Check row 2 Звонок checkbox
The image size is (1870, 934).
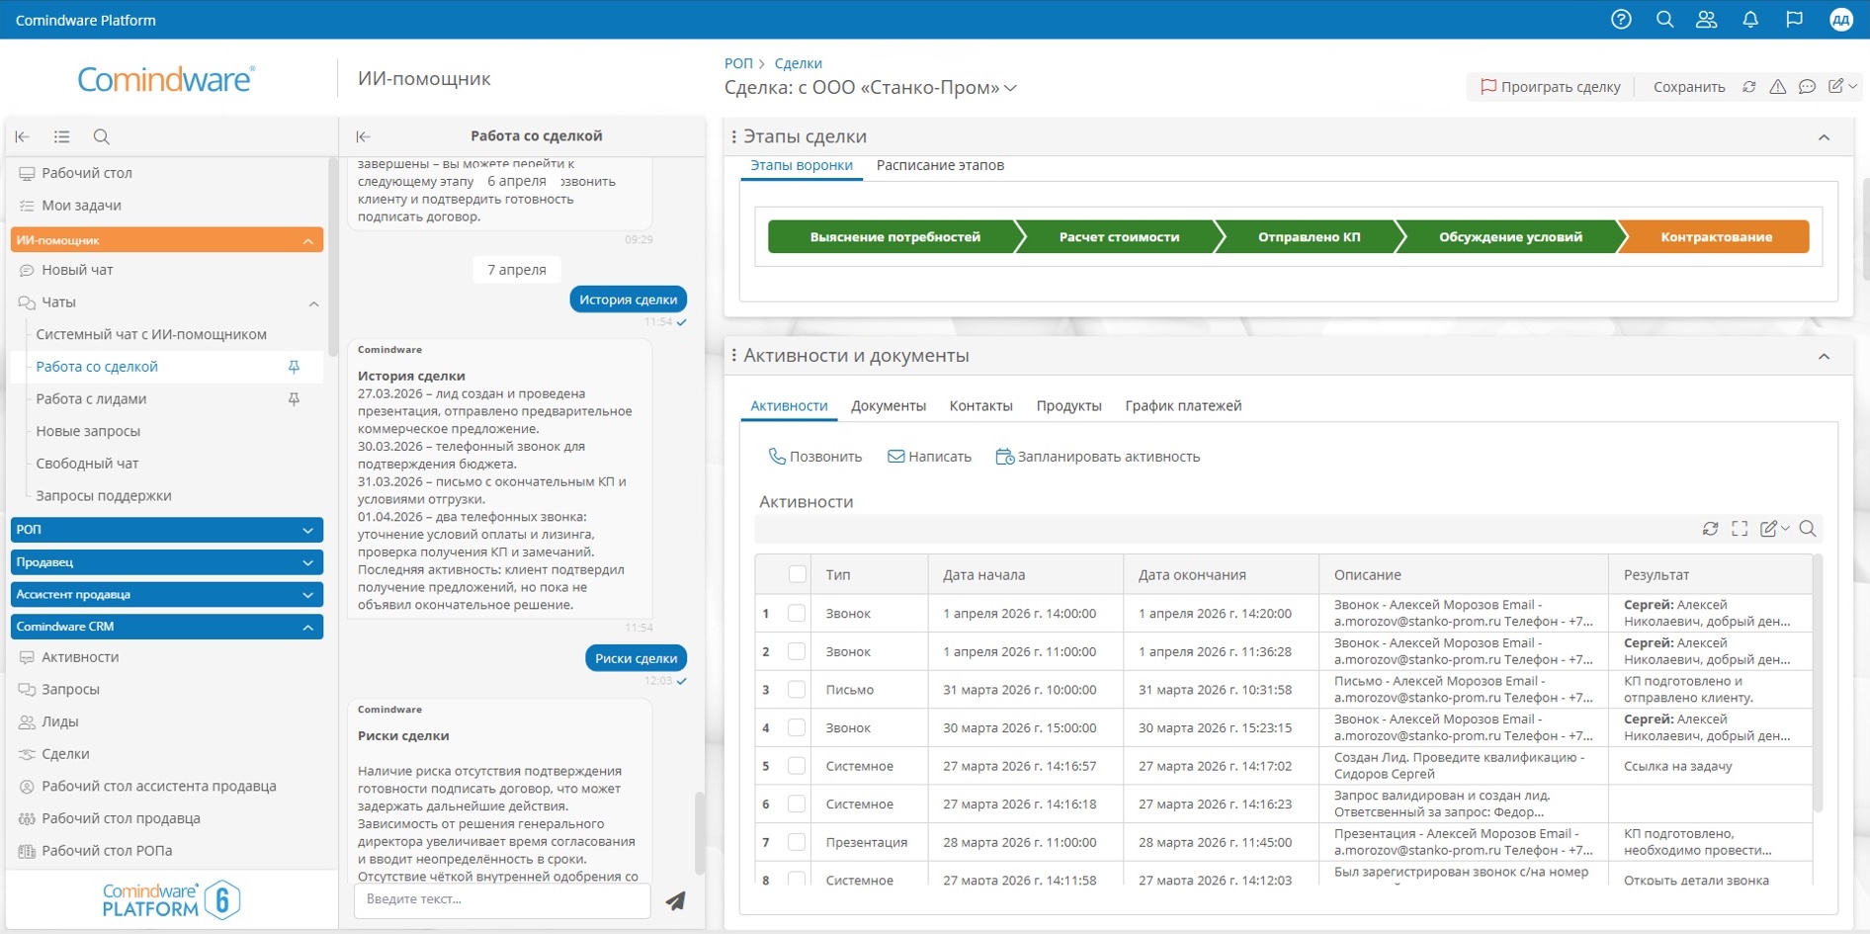tap(797, 651)
